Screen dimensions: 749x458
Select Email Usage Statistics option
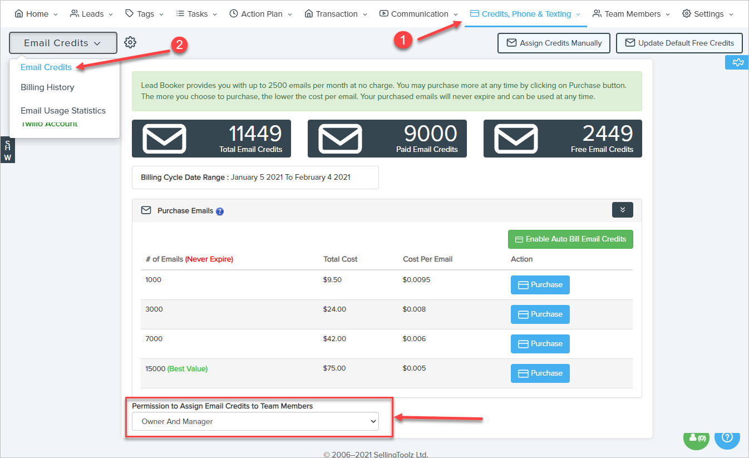pyautogui.click(x=63, y=111)
